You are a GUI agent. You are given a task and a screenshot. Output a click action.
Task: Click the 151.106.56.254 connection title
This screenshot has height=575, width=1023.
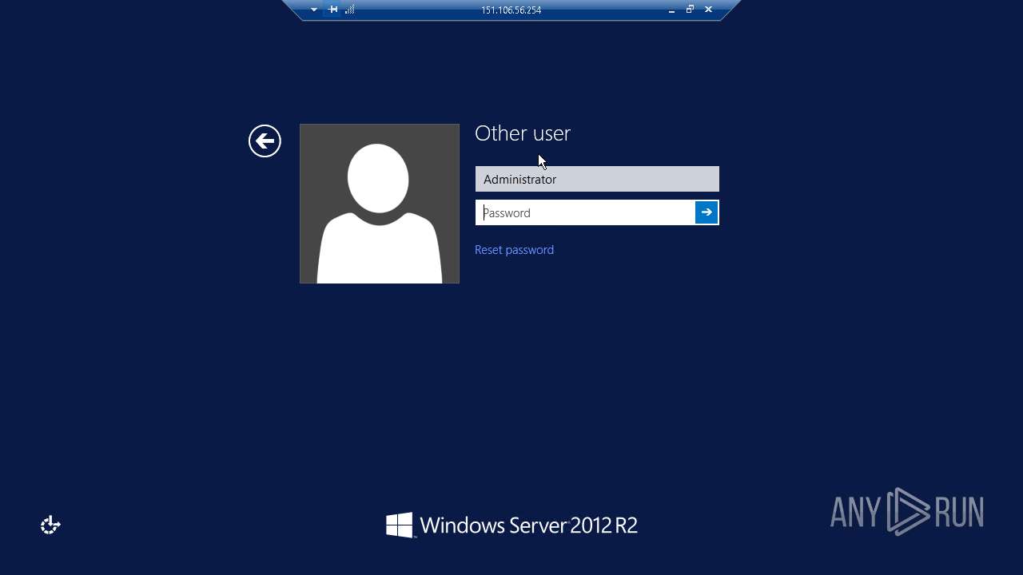click(x=511, y=10)
